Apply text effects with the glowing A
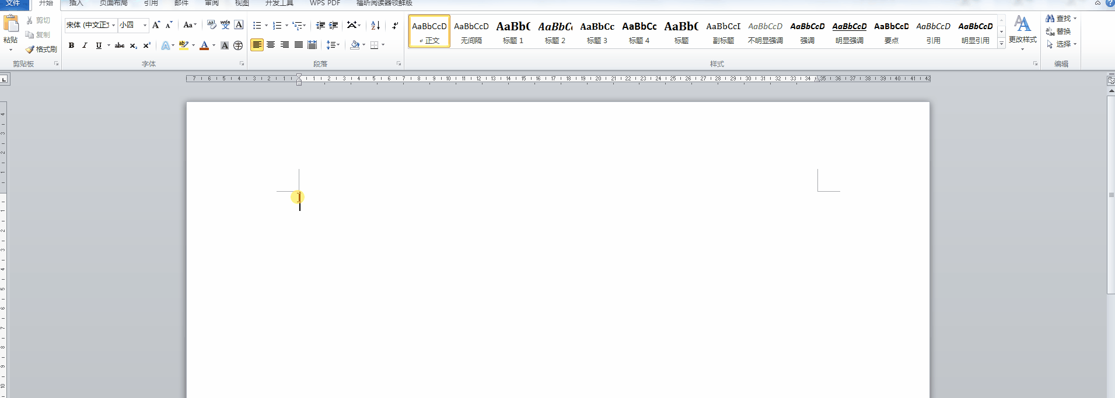This screenshot has height=398, width=1115. click(x=166, y=45)
